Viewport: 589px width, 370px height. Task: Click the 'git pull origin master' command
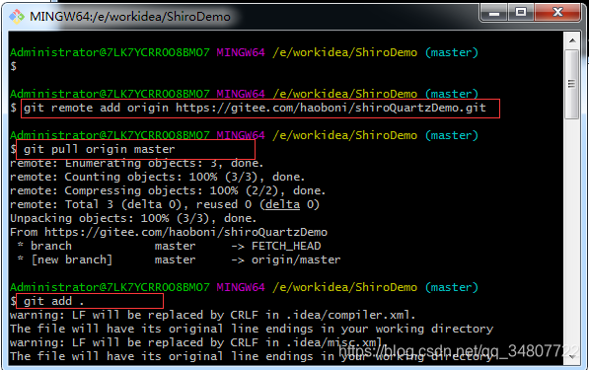point(100,150)
